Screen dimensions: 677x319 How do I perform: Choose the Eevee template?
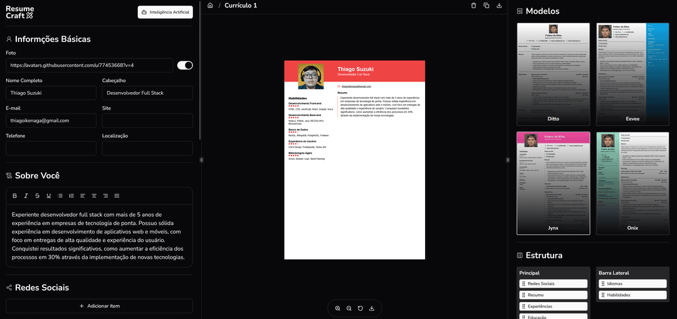point(632,68)
